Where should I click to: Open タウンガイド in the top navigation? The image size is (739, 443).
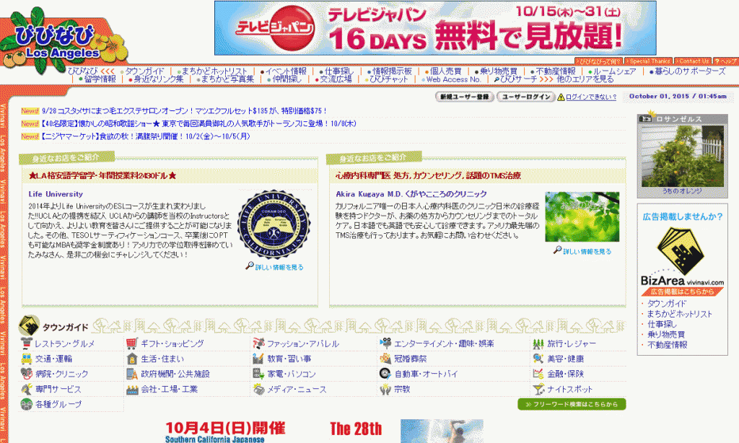144,71
